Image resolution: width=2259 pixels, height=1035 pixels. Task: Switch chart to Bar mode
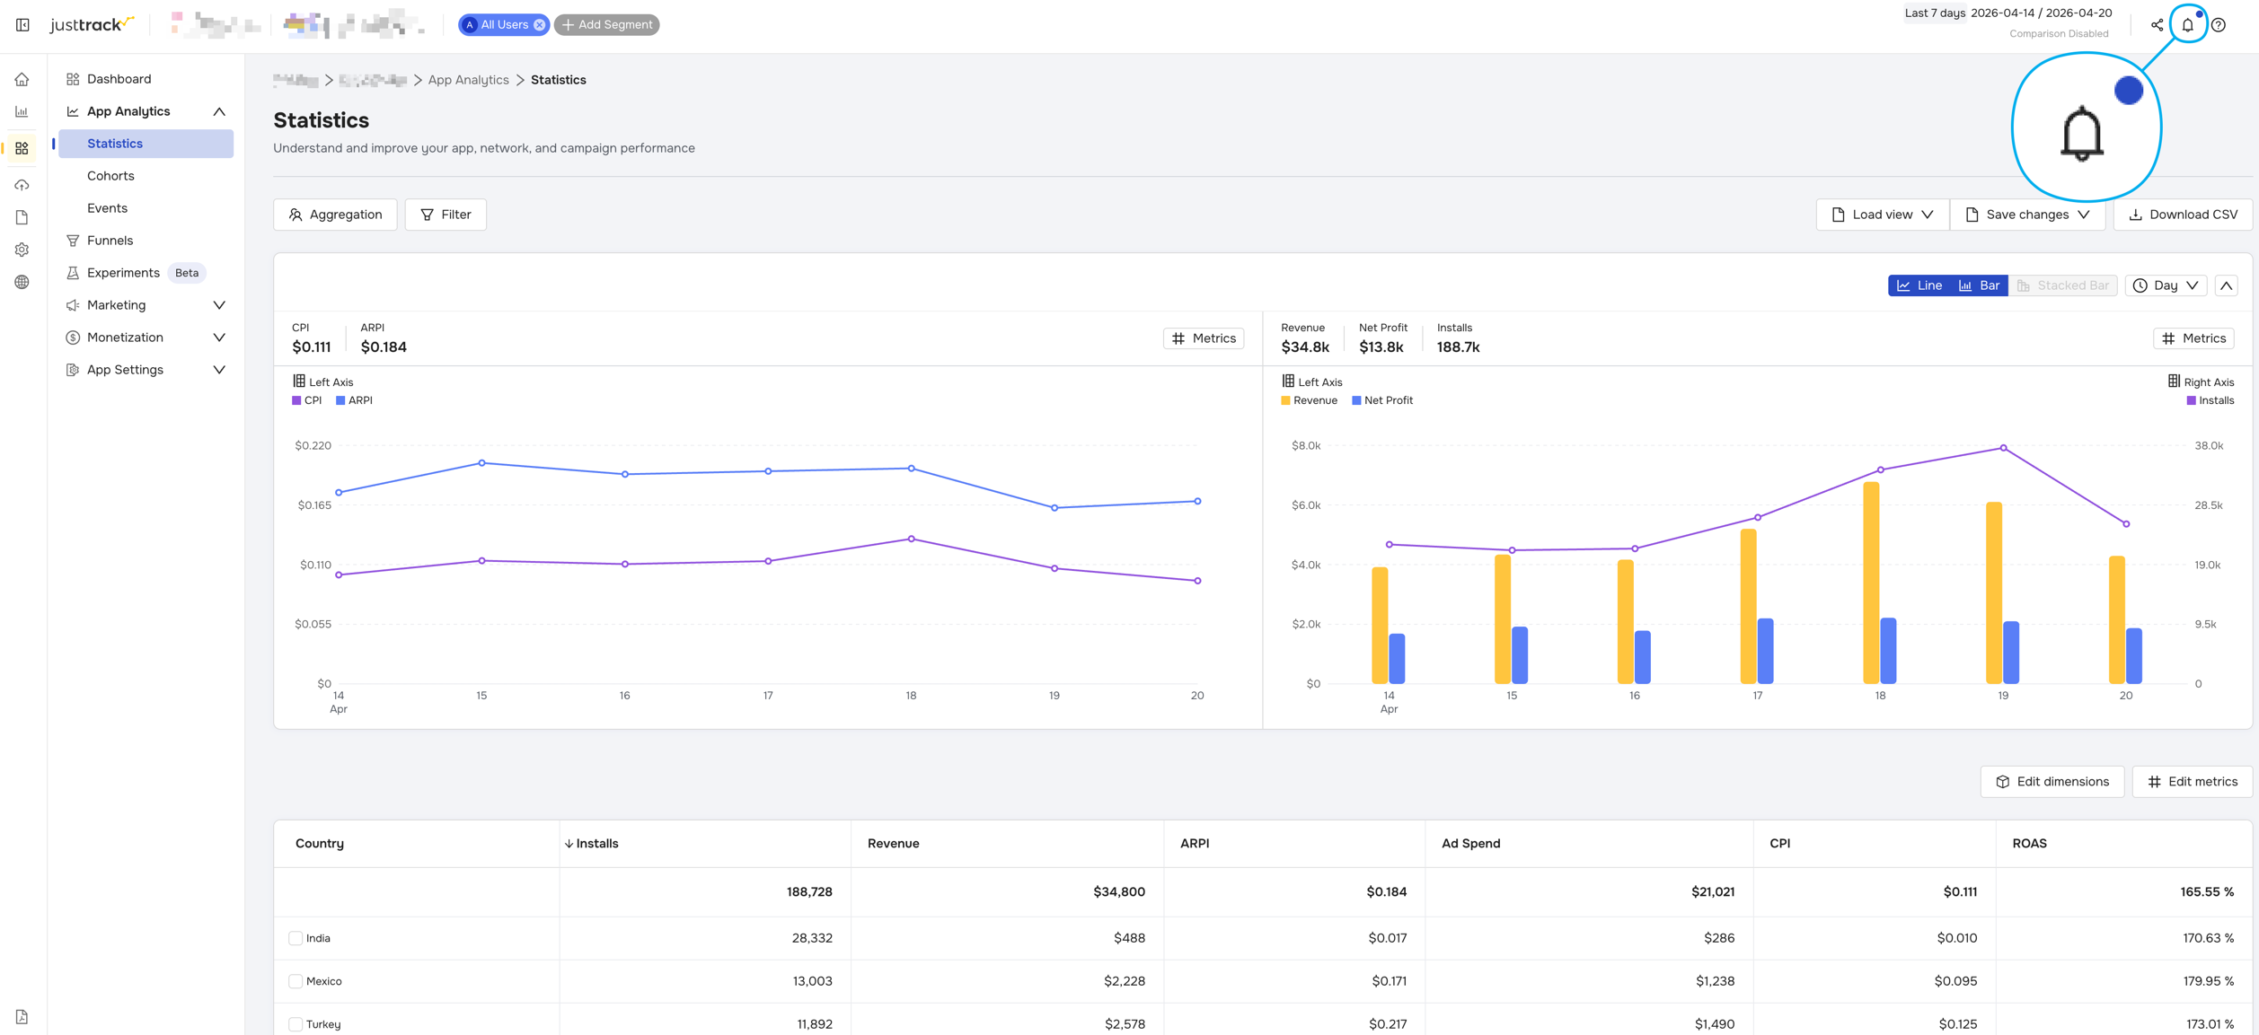click(1979, 285)
